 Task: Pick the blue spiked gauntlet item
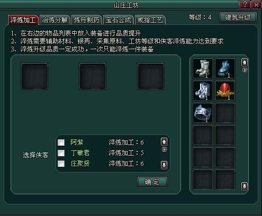[x=225, y=68]
